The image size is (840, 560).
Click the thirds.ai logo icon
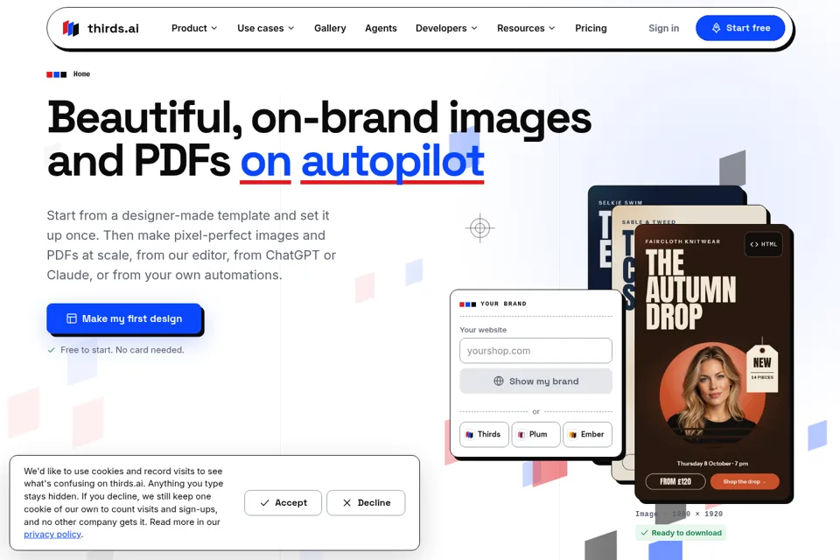(x=71, y=28)
